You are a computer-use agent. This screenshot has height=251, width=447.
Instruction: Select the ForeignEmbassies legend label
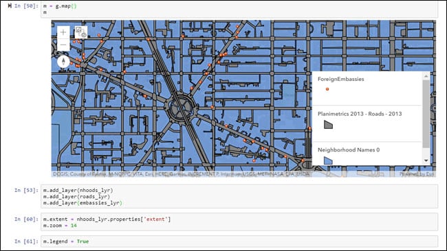(x=340, y=79)
